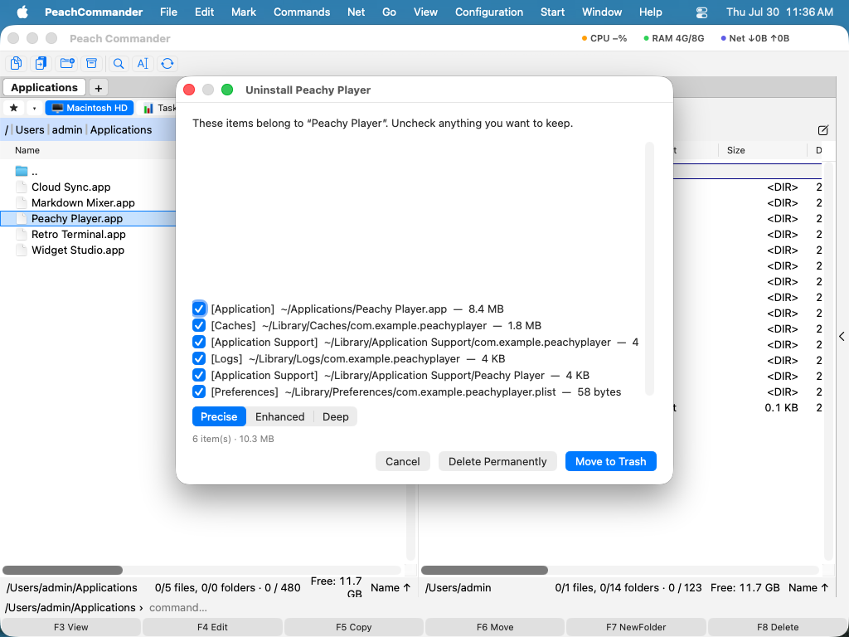Image resolution: width=849 pixels, height=637 pixels.
Task: Uncheck Application Support/Peachy Player checkbox
Action: point(199,376)
